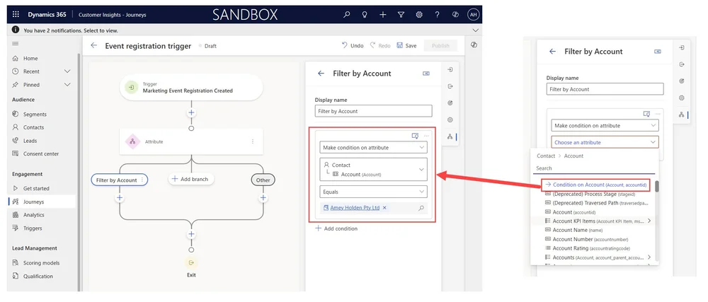Open Filter by Account branch options dots
The image size is (708, 302).
pyautogui.click(x=142, y=180)
